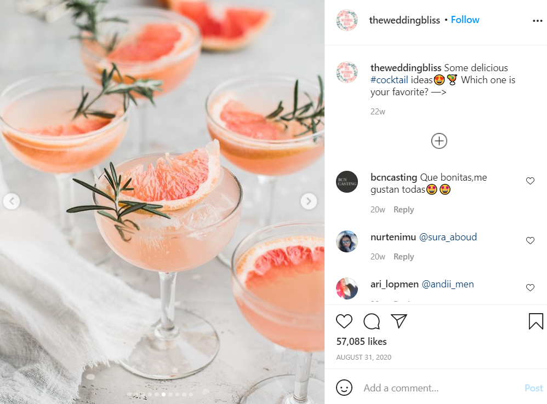Reply to bcncasting's comment
The image size is (547, 404).
click(403, 210)
